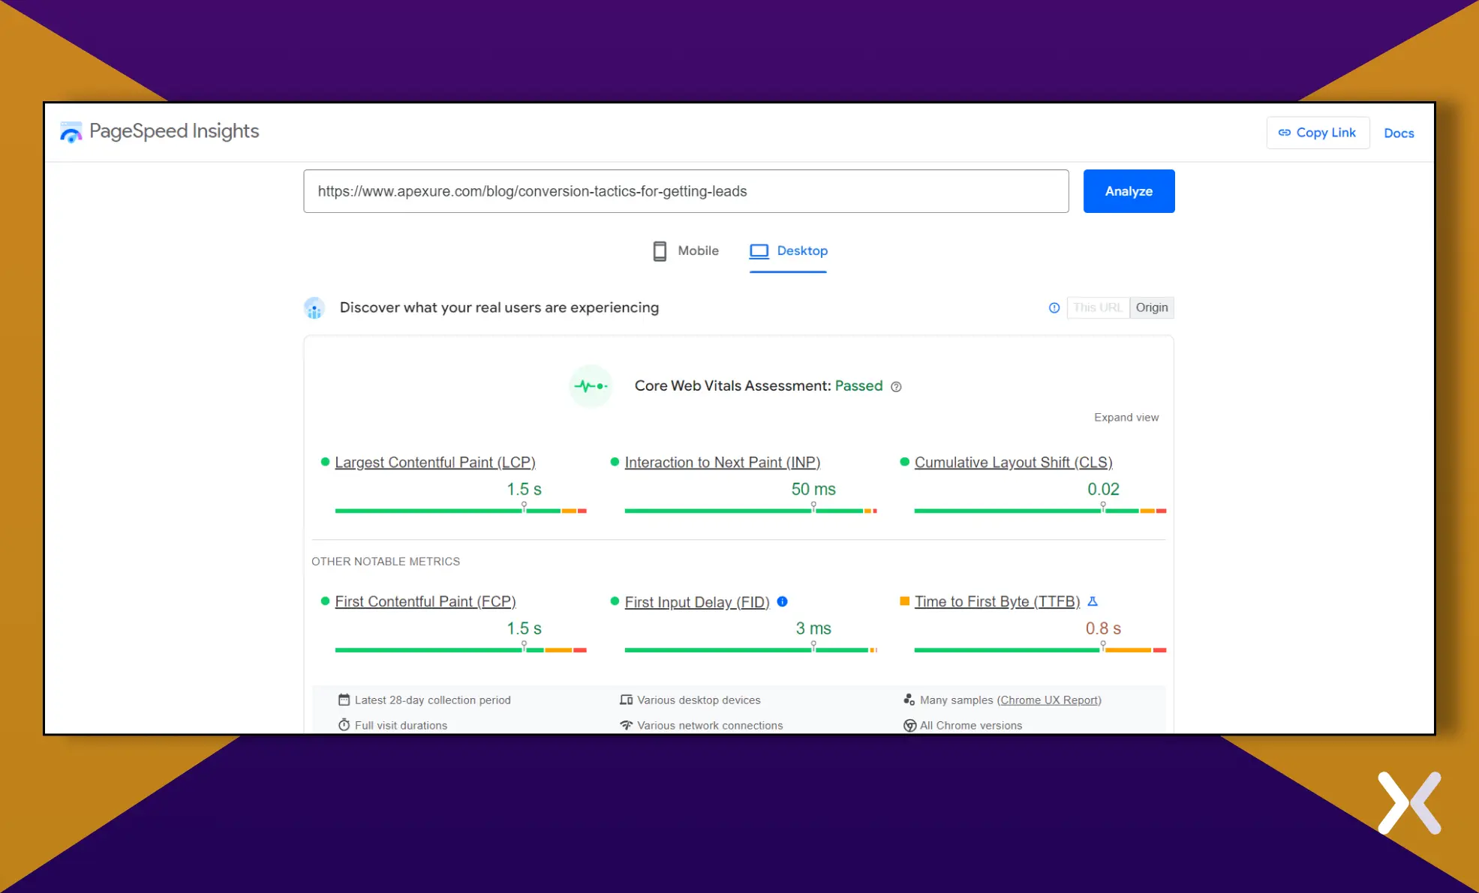Expand view of the metrics
This screenshot has height=893, width=1479.
(x=1126, y=418)
